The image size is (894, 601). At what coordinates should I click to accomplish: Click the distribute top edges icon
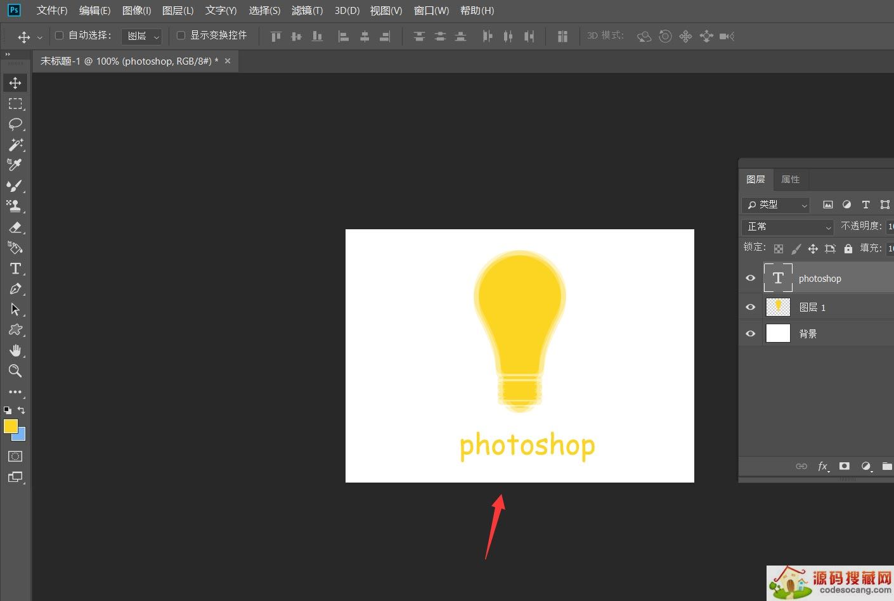tap(419, 37)
